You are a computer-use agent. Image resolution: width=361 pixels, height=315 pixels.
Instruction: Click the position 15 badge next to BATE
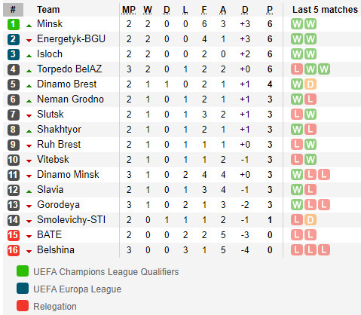[x=13, y=235]
